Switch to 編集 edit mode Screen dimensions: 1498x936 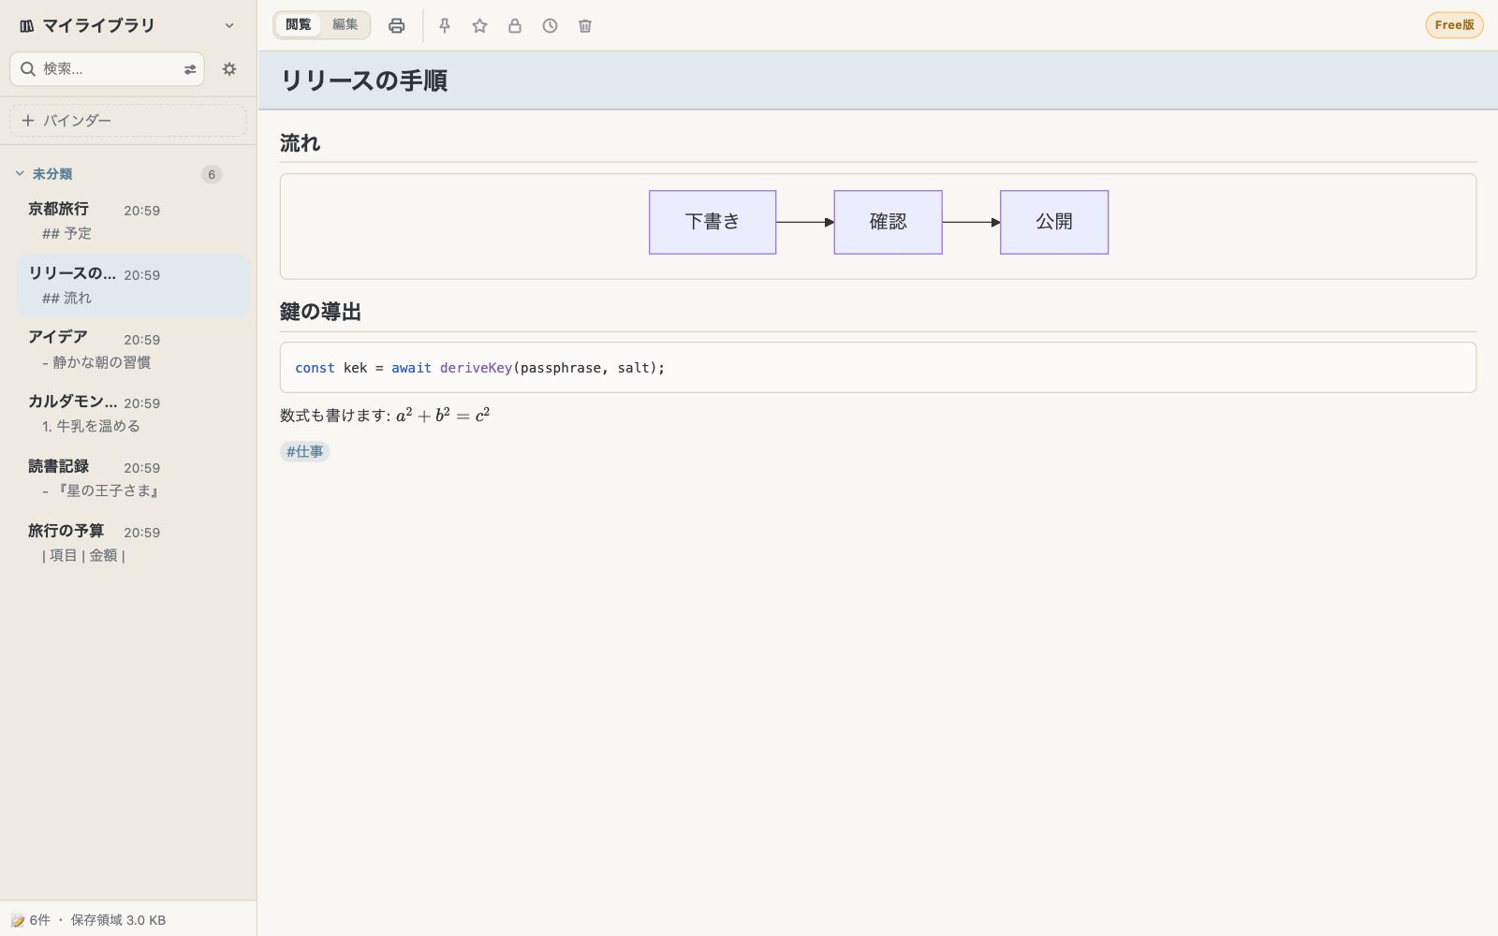(345, 25)
